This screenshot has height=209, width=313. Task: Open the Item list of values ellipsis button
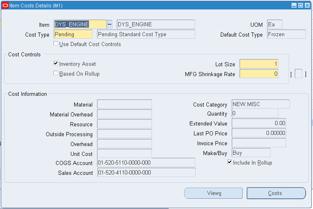point(110,24)
